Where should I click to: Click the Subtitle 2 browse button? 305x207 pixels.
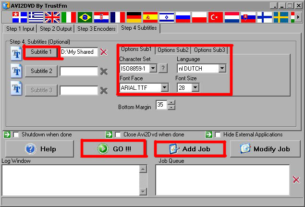[x=41, y=71]
